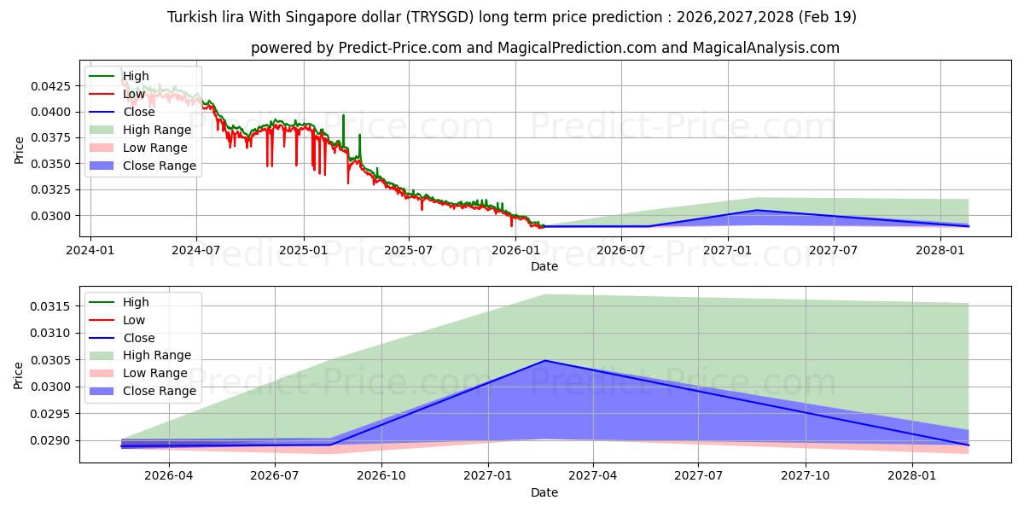Click the 2026-01 date tick on upper chart
This screenshot has width=1024, height=512.
(515, 250)
